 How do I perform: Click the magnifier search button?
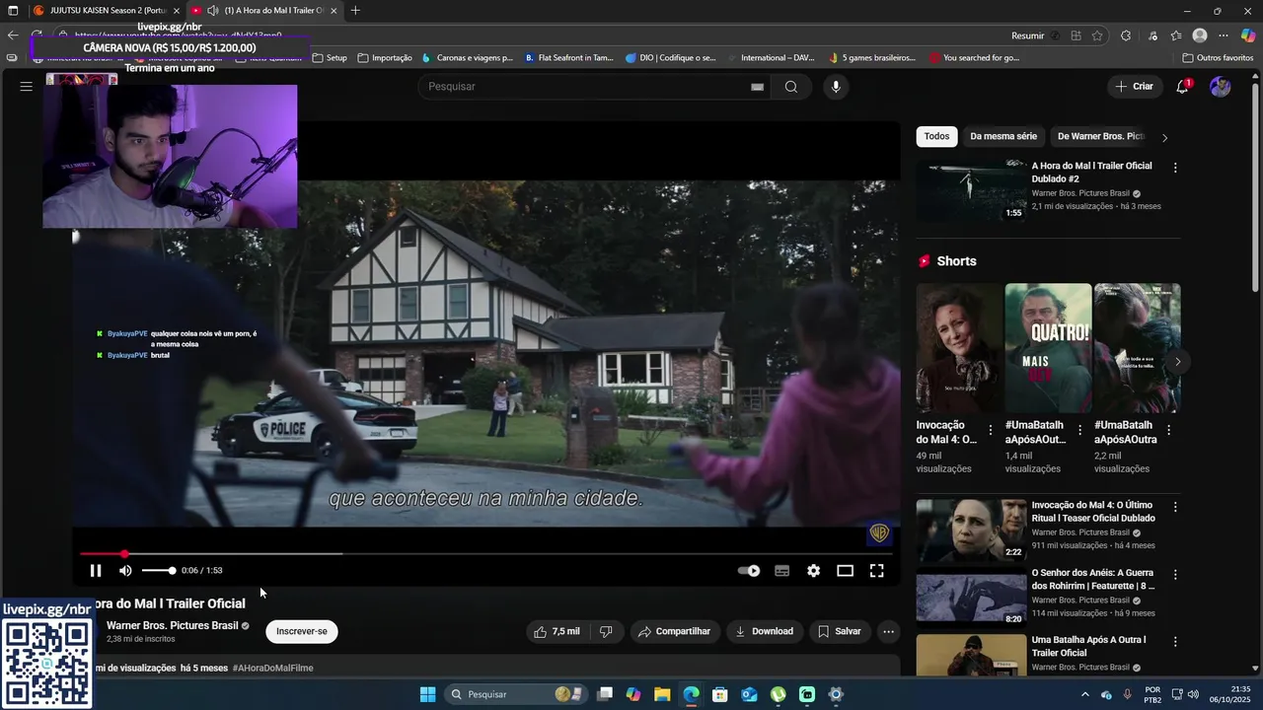(791, 87)
